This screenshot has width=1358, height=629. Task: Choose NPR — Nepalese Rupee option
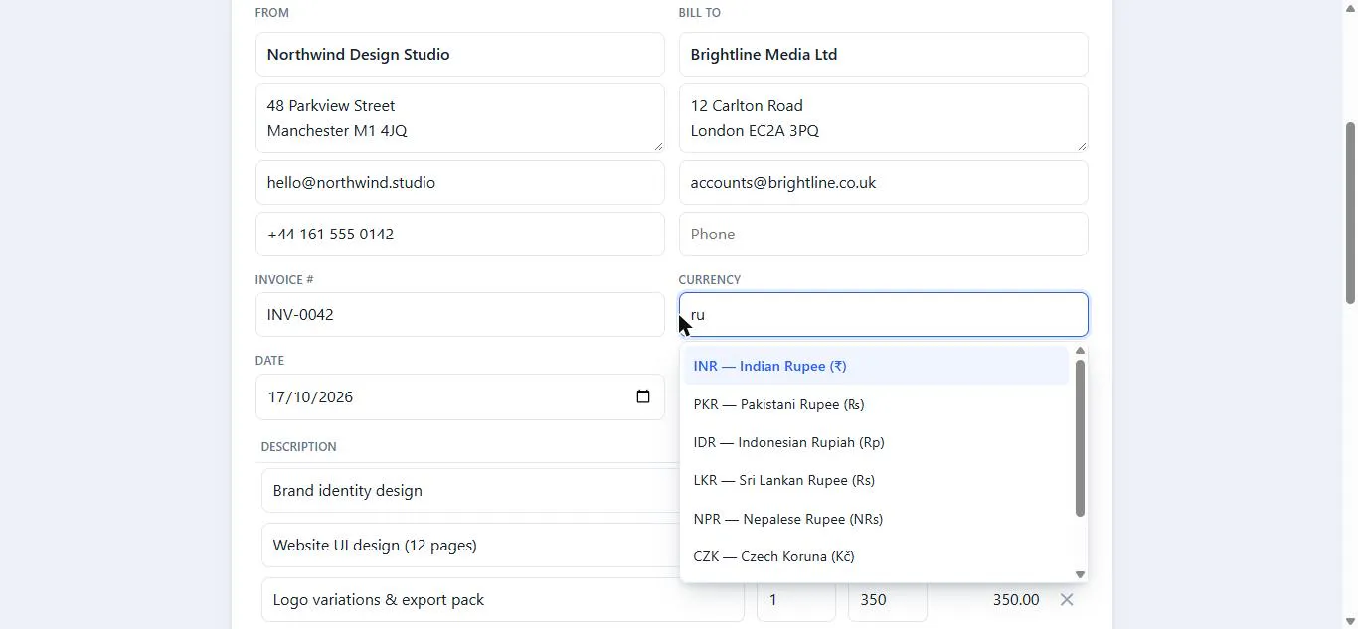pyautogui.click(x=876, y=519)
